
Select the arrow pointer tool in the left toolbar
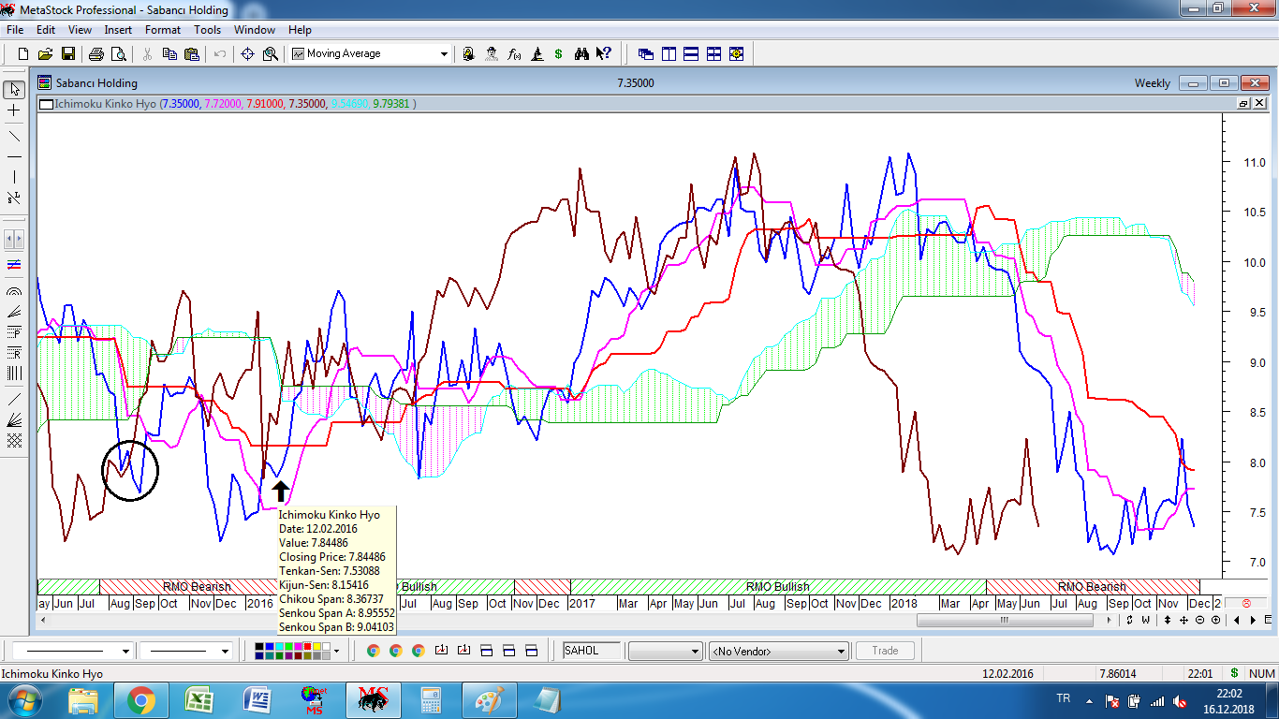pyautogui.click(x=14, y=90)
